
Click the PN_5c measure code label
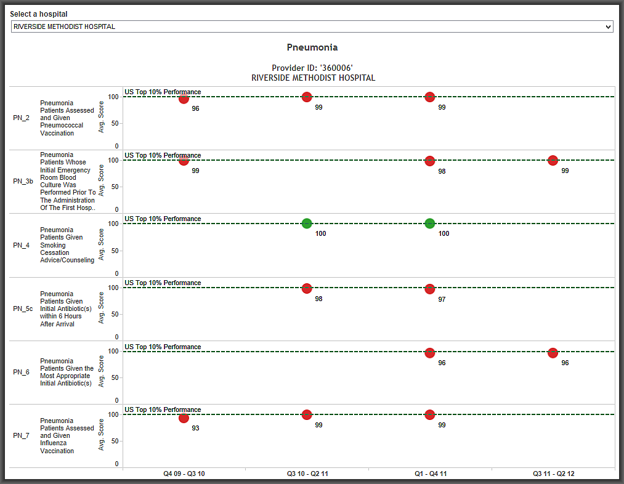tap(23, 309)
